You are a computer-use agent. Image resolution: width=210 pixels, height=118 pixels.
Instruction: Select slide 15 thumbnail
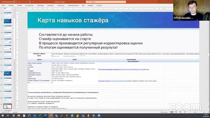click(8, 80)
